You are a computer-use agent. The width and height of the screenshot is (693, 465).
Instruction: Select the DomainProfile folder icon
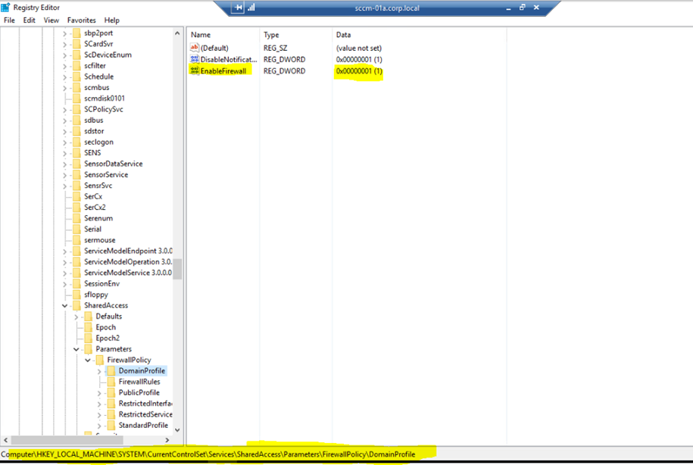[x=111, y=371]
